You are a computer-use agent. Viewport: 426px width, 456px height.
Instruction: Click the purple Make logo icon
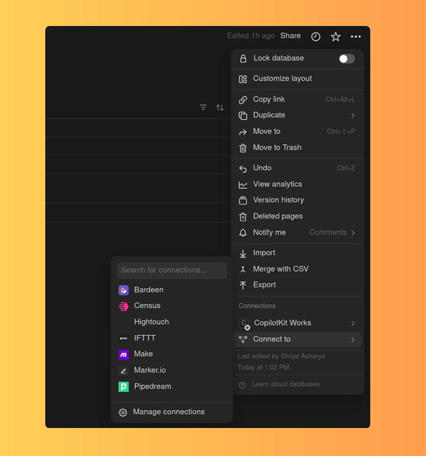[123, 355]
